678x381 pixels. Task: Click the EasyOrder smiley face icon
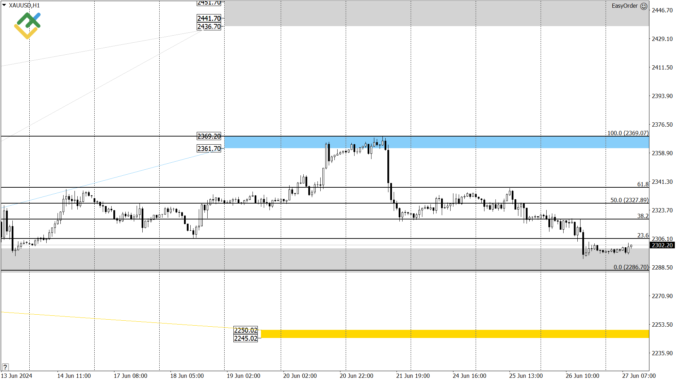coord(644,6)
